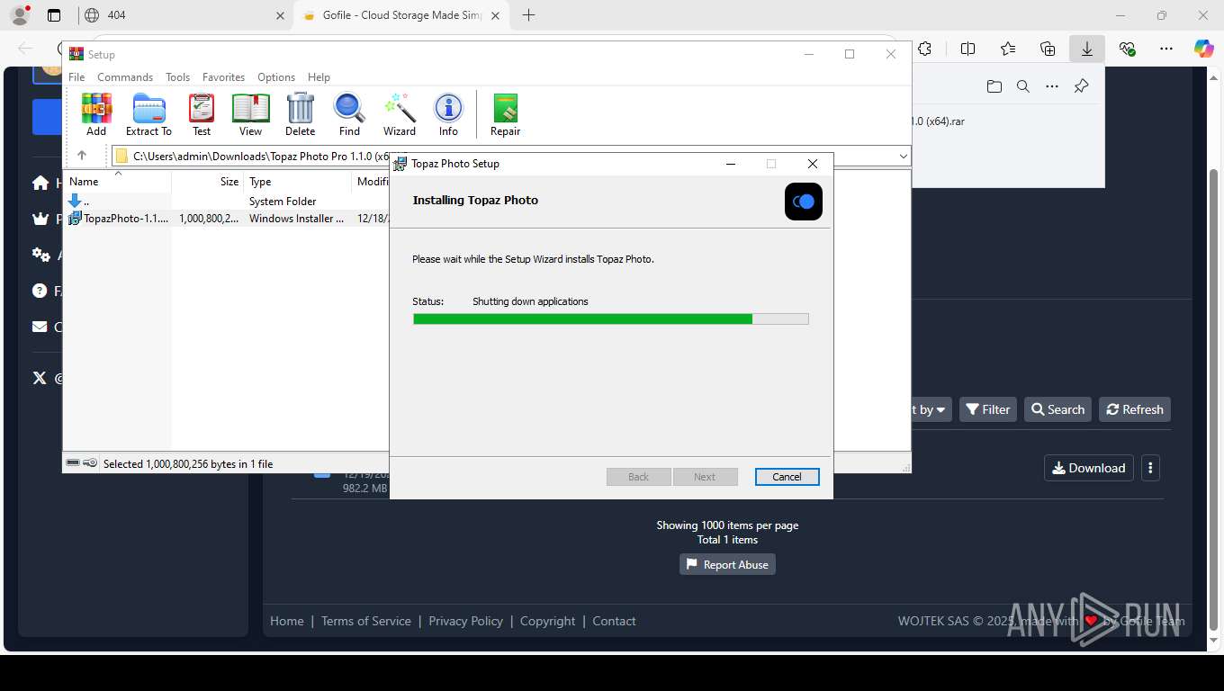
Task: Open Help menu in WinRAR
Action: click(319, 77)
